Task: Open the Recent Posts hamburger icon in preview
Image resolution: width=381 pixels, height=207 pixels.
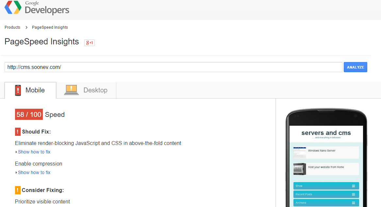Action: pos(354,194)
